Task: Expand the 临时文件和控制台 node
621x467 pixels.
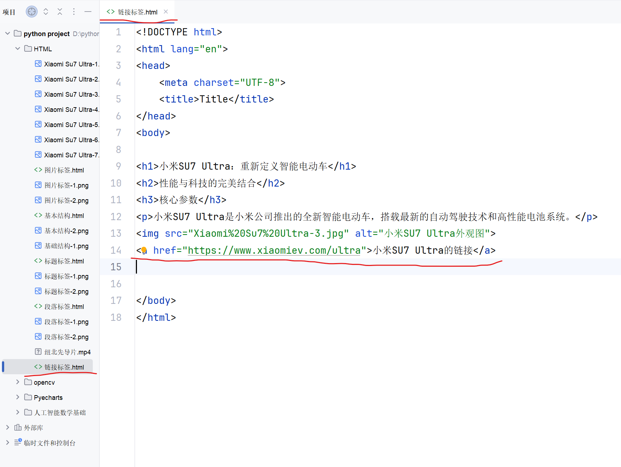Action: (7, 443)
